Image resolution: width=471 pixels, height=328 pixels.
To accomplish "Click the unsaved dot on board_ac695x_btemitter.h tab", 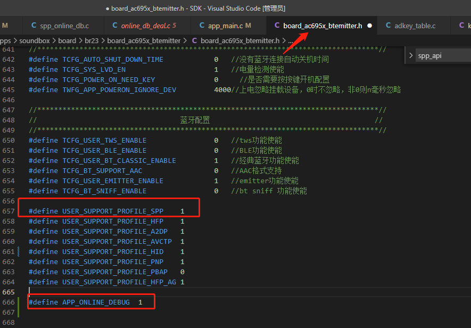I will 370,26.
